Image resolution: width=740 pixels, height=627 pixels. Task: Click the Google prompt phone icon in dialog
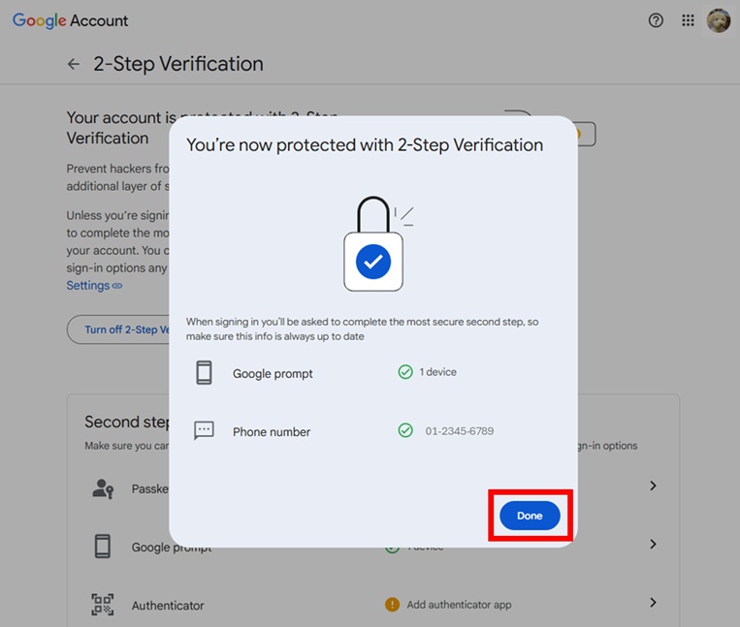pos(204,373)
